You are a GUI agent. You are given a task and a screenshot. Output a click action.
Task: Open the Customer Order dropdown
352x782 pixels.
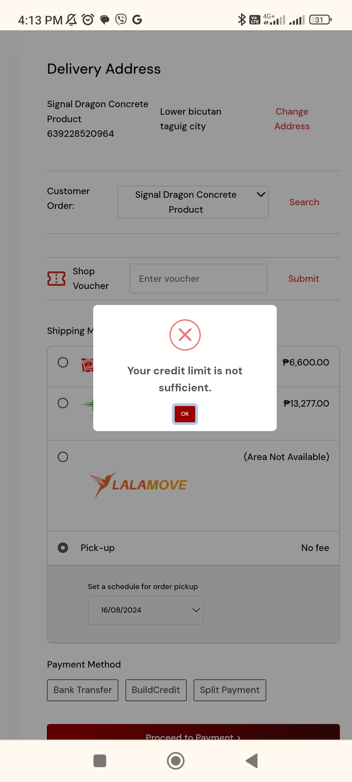(x=193, y=202)
